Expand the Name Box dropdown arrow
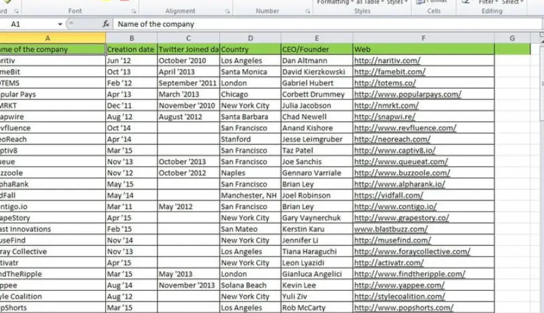The image size is (544, 313). pyautogui.click(x=60, y=24)
